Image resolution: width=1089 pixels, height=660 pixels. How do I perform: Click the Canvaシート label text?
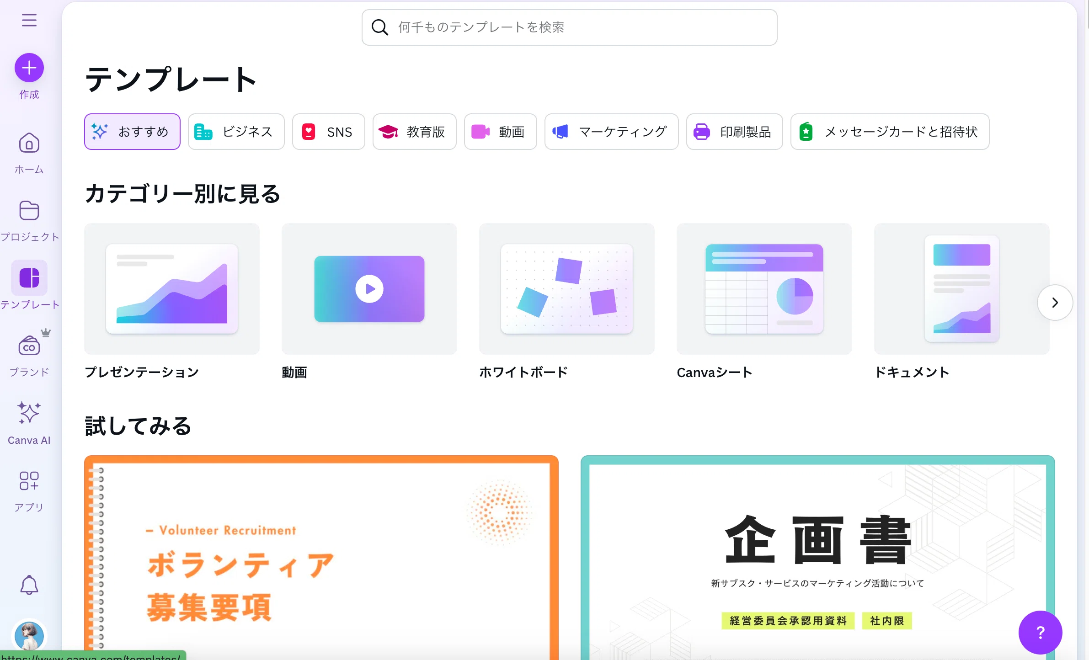pos(715,373)
